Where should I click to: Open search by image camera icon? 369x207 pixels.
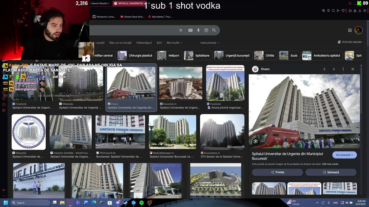[206, 30]
